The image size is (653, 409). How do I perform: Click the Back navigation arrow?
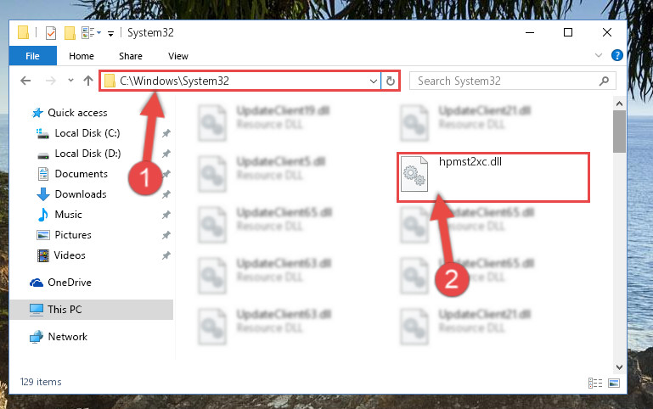[25, 81]
